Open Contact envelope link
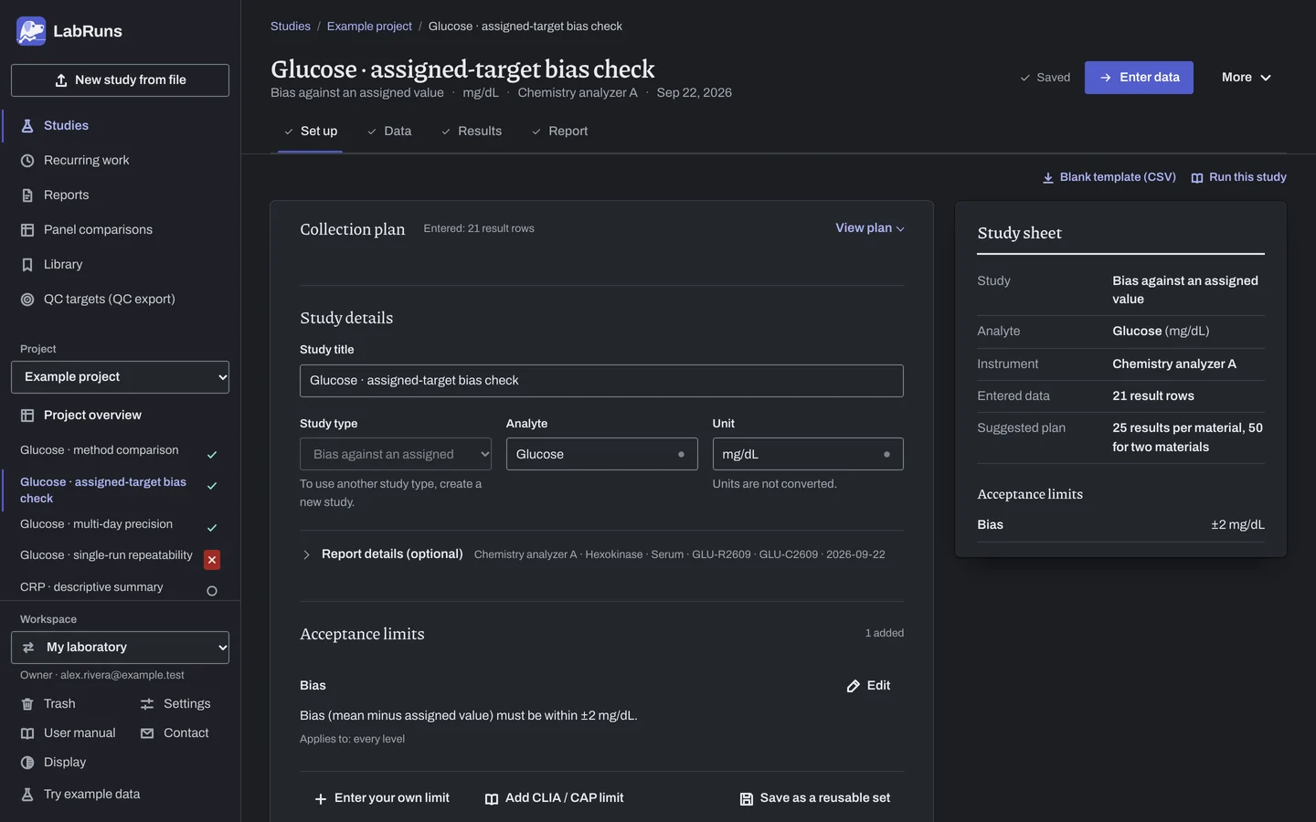Viewport: 1316px width, 822px height. [175, 733]
